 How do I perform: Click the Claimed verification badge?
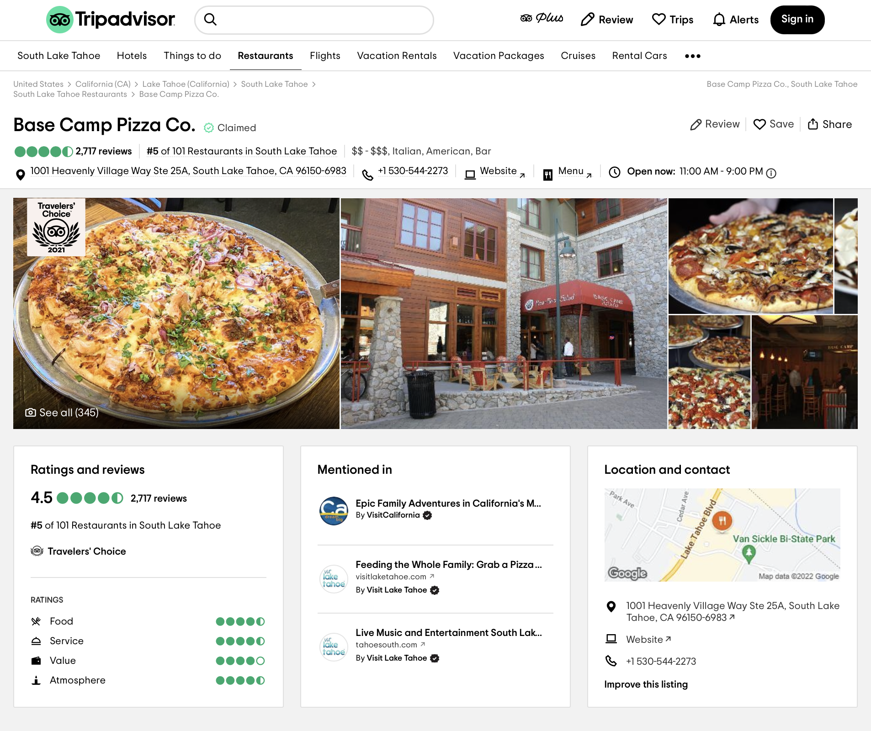[209, 128]
